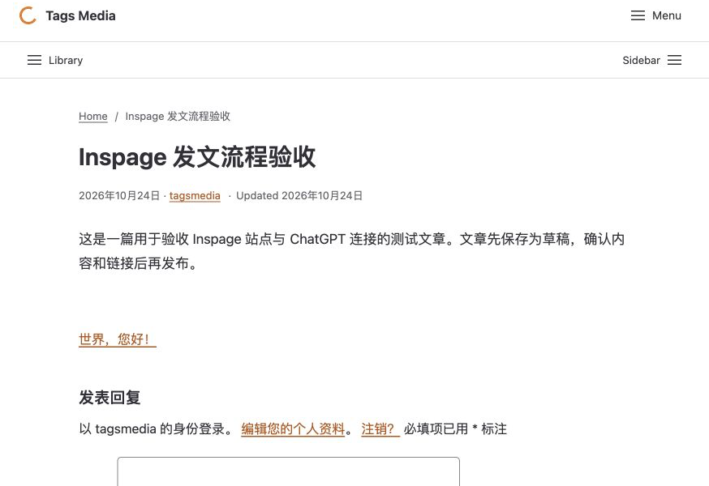Click the article title Inspage 发文流程验收
This screenshot has height=486, width=709.
(x=197, y=157)
